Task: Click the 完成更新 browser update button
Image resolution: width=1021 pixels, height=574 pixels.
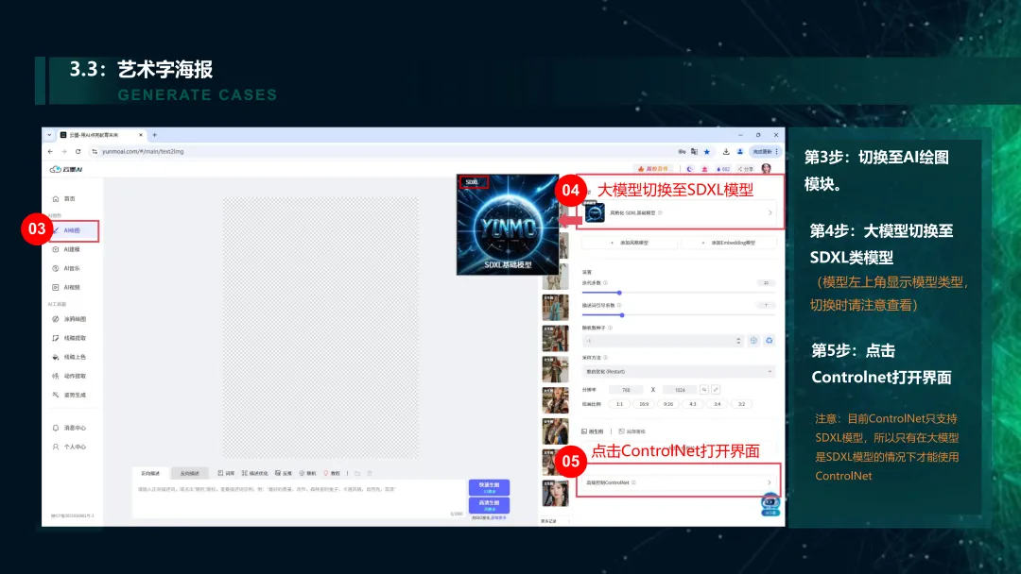Action: coord(765,151)
